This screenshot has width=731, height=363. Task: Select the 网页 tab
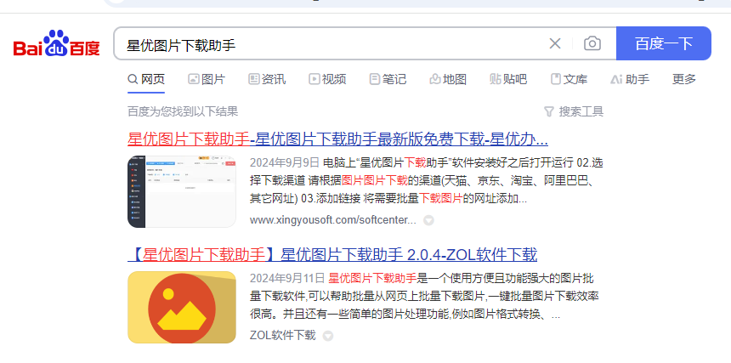point(146,79)
